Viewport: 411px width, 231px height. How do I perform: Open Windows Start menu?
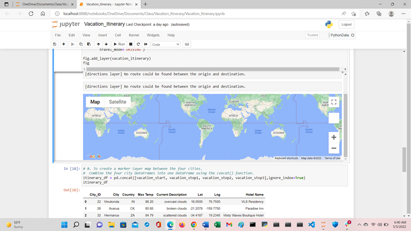tap(64, 225)
